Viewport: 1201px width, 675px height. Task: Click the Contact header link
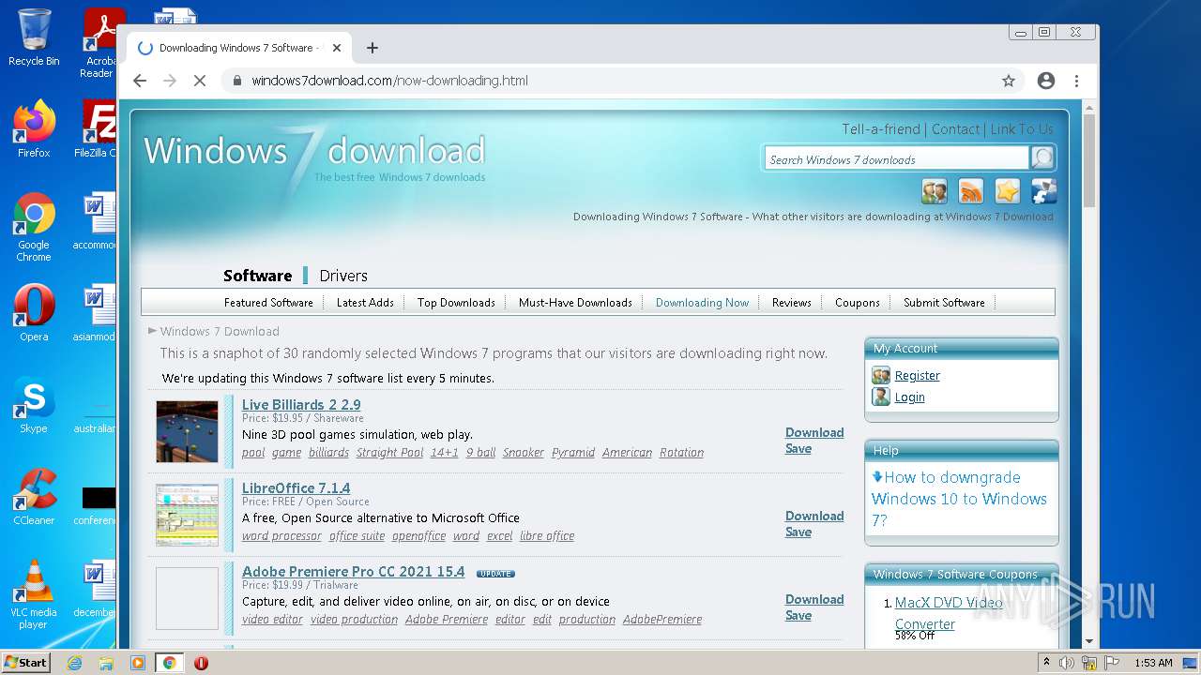pyautogui.click(x=955, y=129)
